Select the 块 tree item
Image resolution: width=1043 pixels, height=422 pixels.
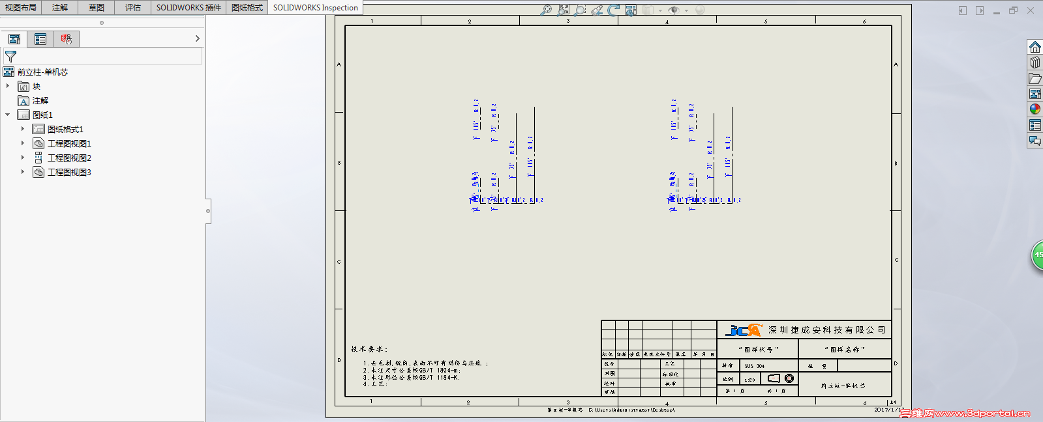[37, 87]
